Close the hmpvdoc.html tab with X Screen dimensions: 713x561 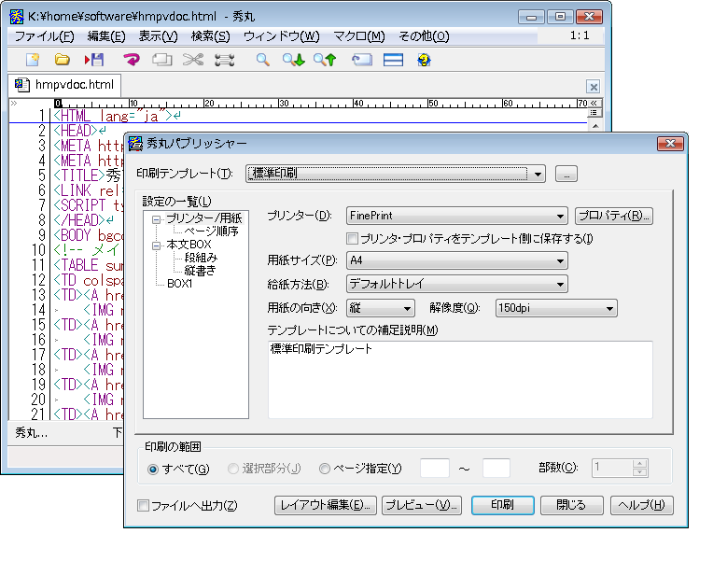coord(593,87)
